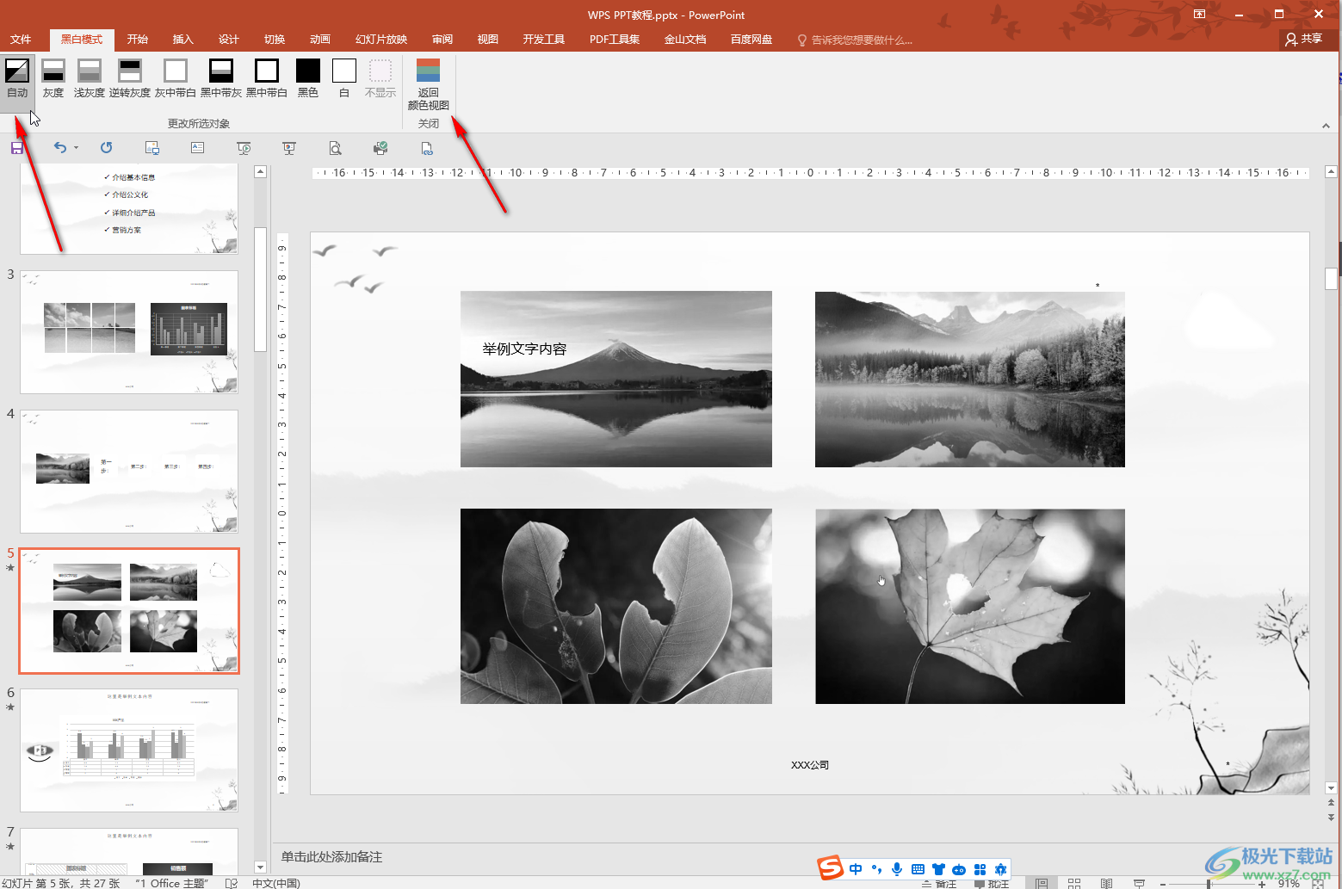Toggle Sogou punctuation mode
The height and width of the screenshot is (889, 1342).
(876, 869)
